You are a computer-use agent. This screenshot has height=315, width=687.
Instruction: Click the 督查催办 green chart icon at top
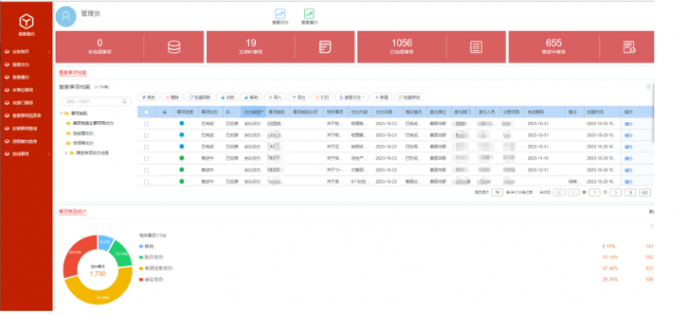click(309, 14)
